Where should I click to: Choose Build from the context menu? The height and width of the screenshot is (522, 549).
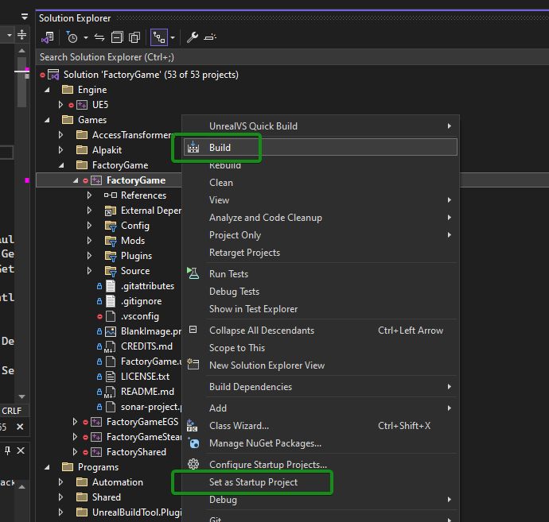(x=321, y=147)
